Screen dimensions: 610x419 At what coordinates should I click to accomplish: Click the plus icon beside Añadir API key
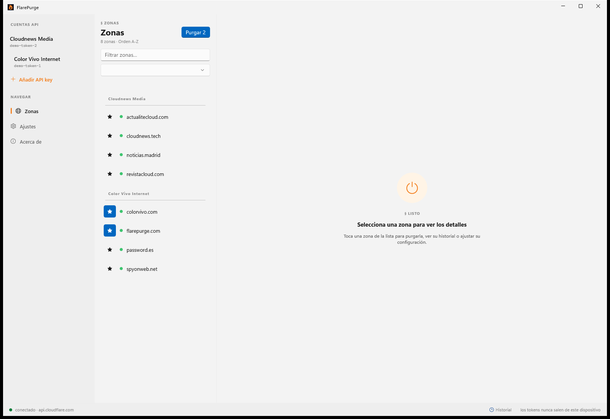(13, 79)
